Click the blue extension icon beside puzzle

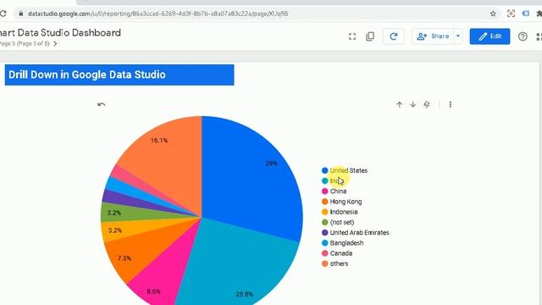(525, 14)
